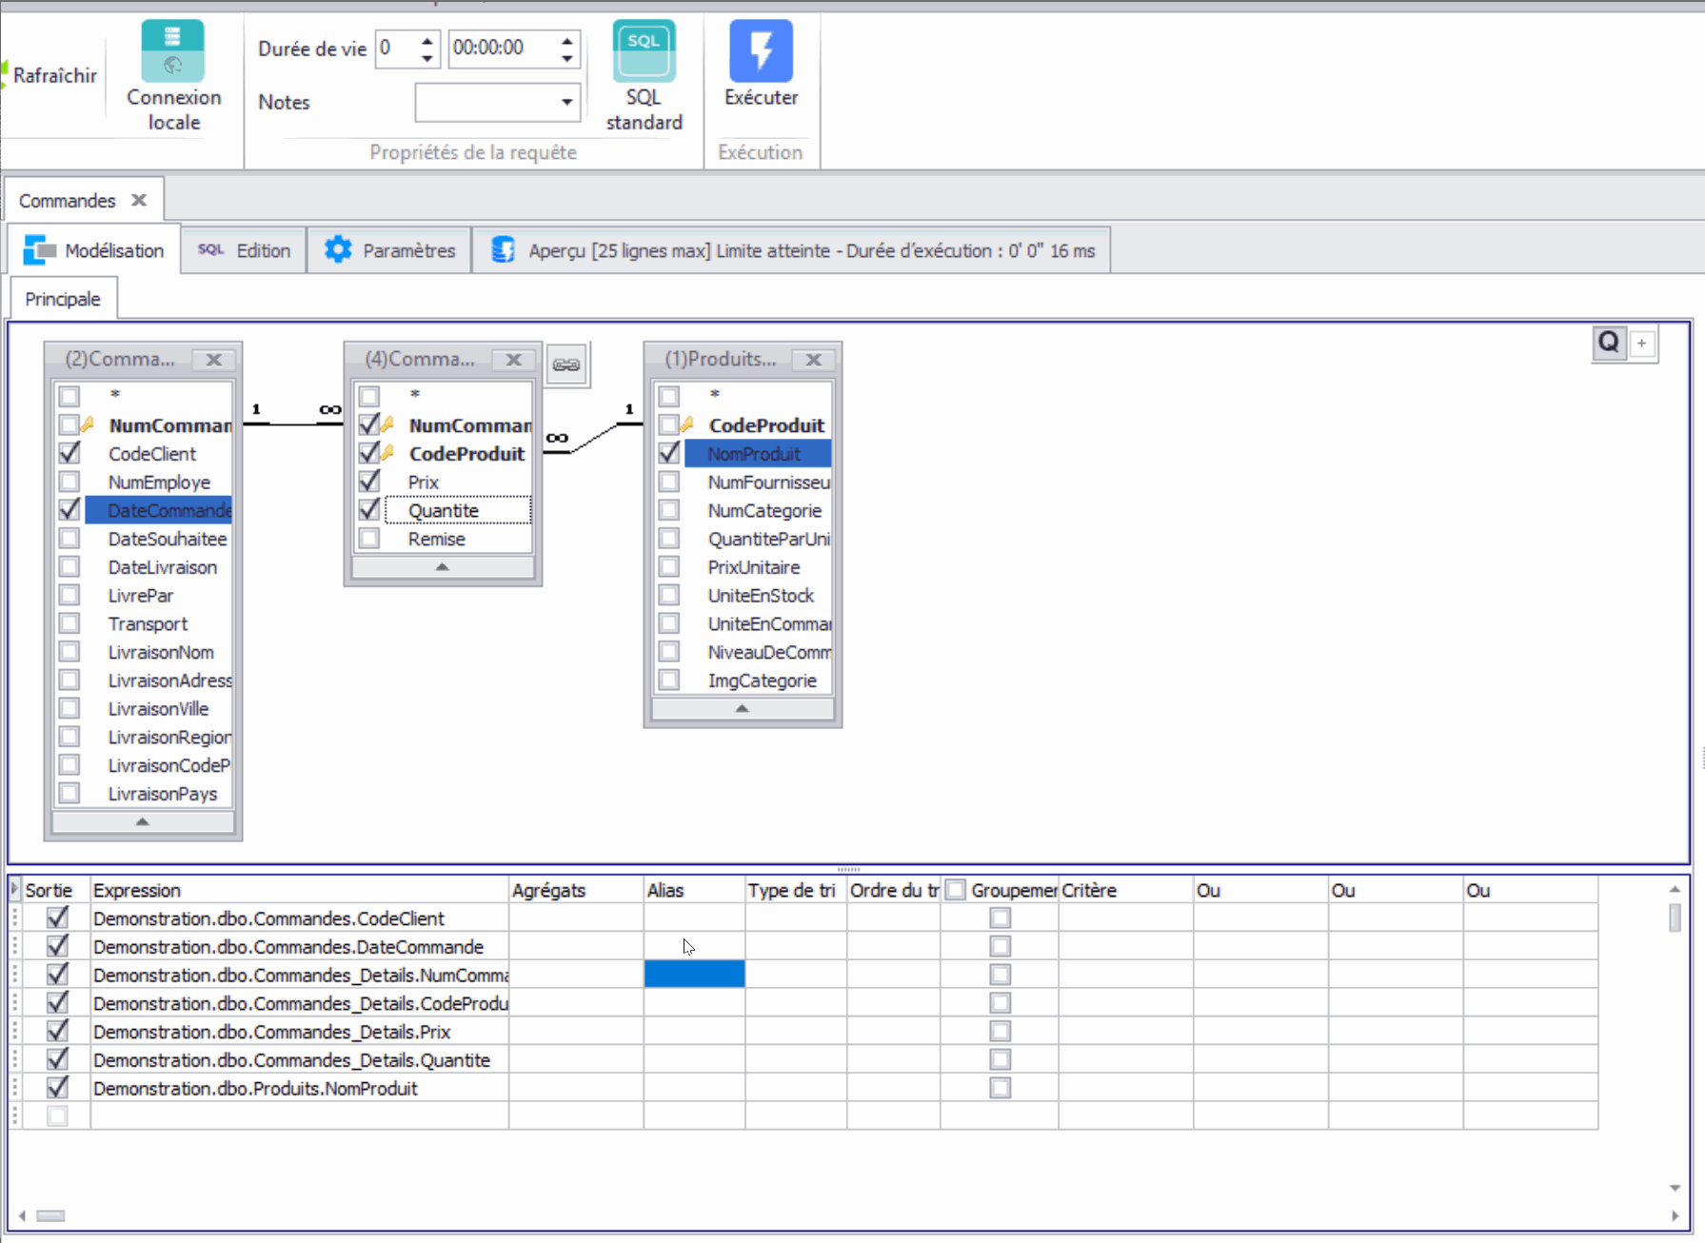Click the link icon next to Commandes_Details table

(566, 365)
